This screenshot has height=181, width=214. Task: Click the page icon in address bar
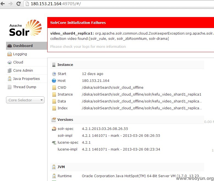pyautogui.click(x=27, y=4)
